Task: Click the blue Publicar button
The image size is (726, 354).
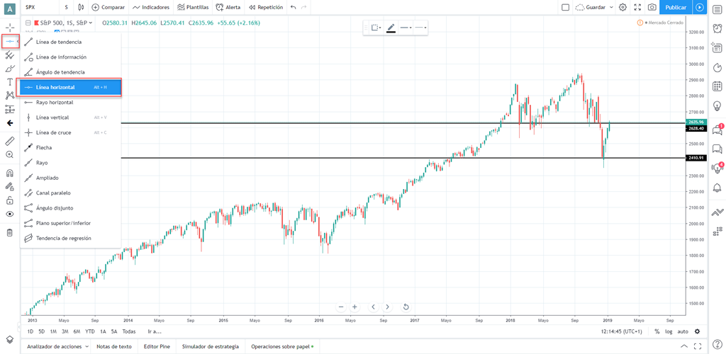Action: [676, 7]
